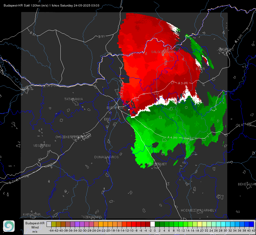Click the BÉKÉSCSABA label at the right edge
This screenshot has width=256, height=235.
247,184
